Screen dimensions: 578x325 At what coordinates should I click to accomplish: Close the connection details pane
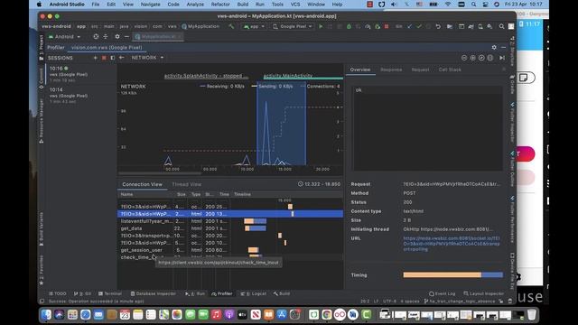pos(504,70)
